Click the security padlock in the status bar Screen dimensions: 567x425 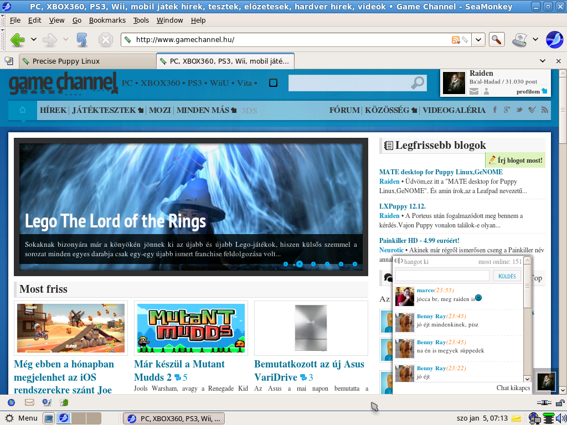coord(560,403)
